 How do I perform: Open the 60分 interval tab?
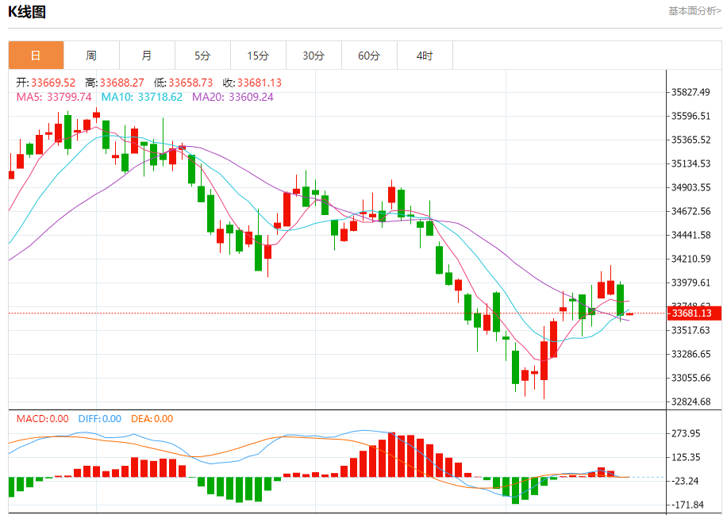(370, 56)
